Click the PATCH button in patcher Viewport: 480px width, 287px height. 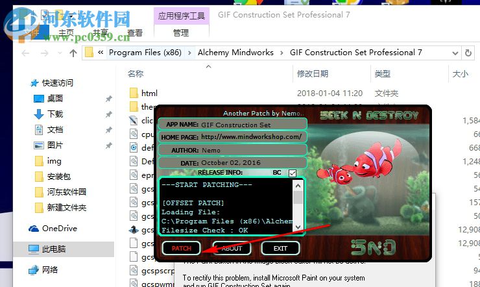click(181, 248)
